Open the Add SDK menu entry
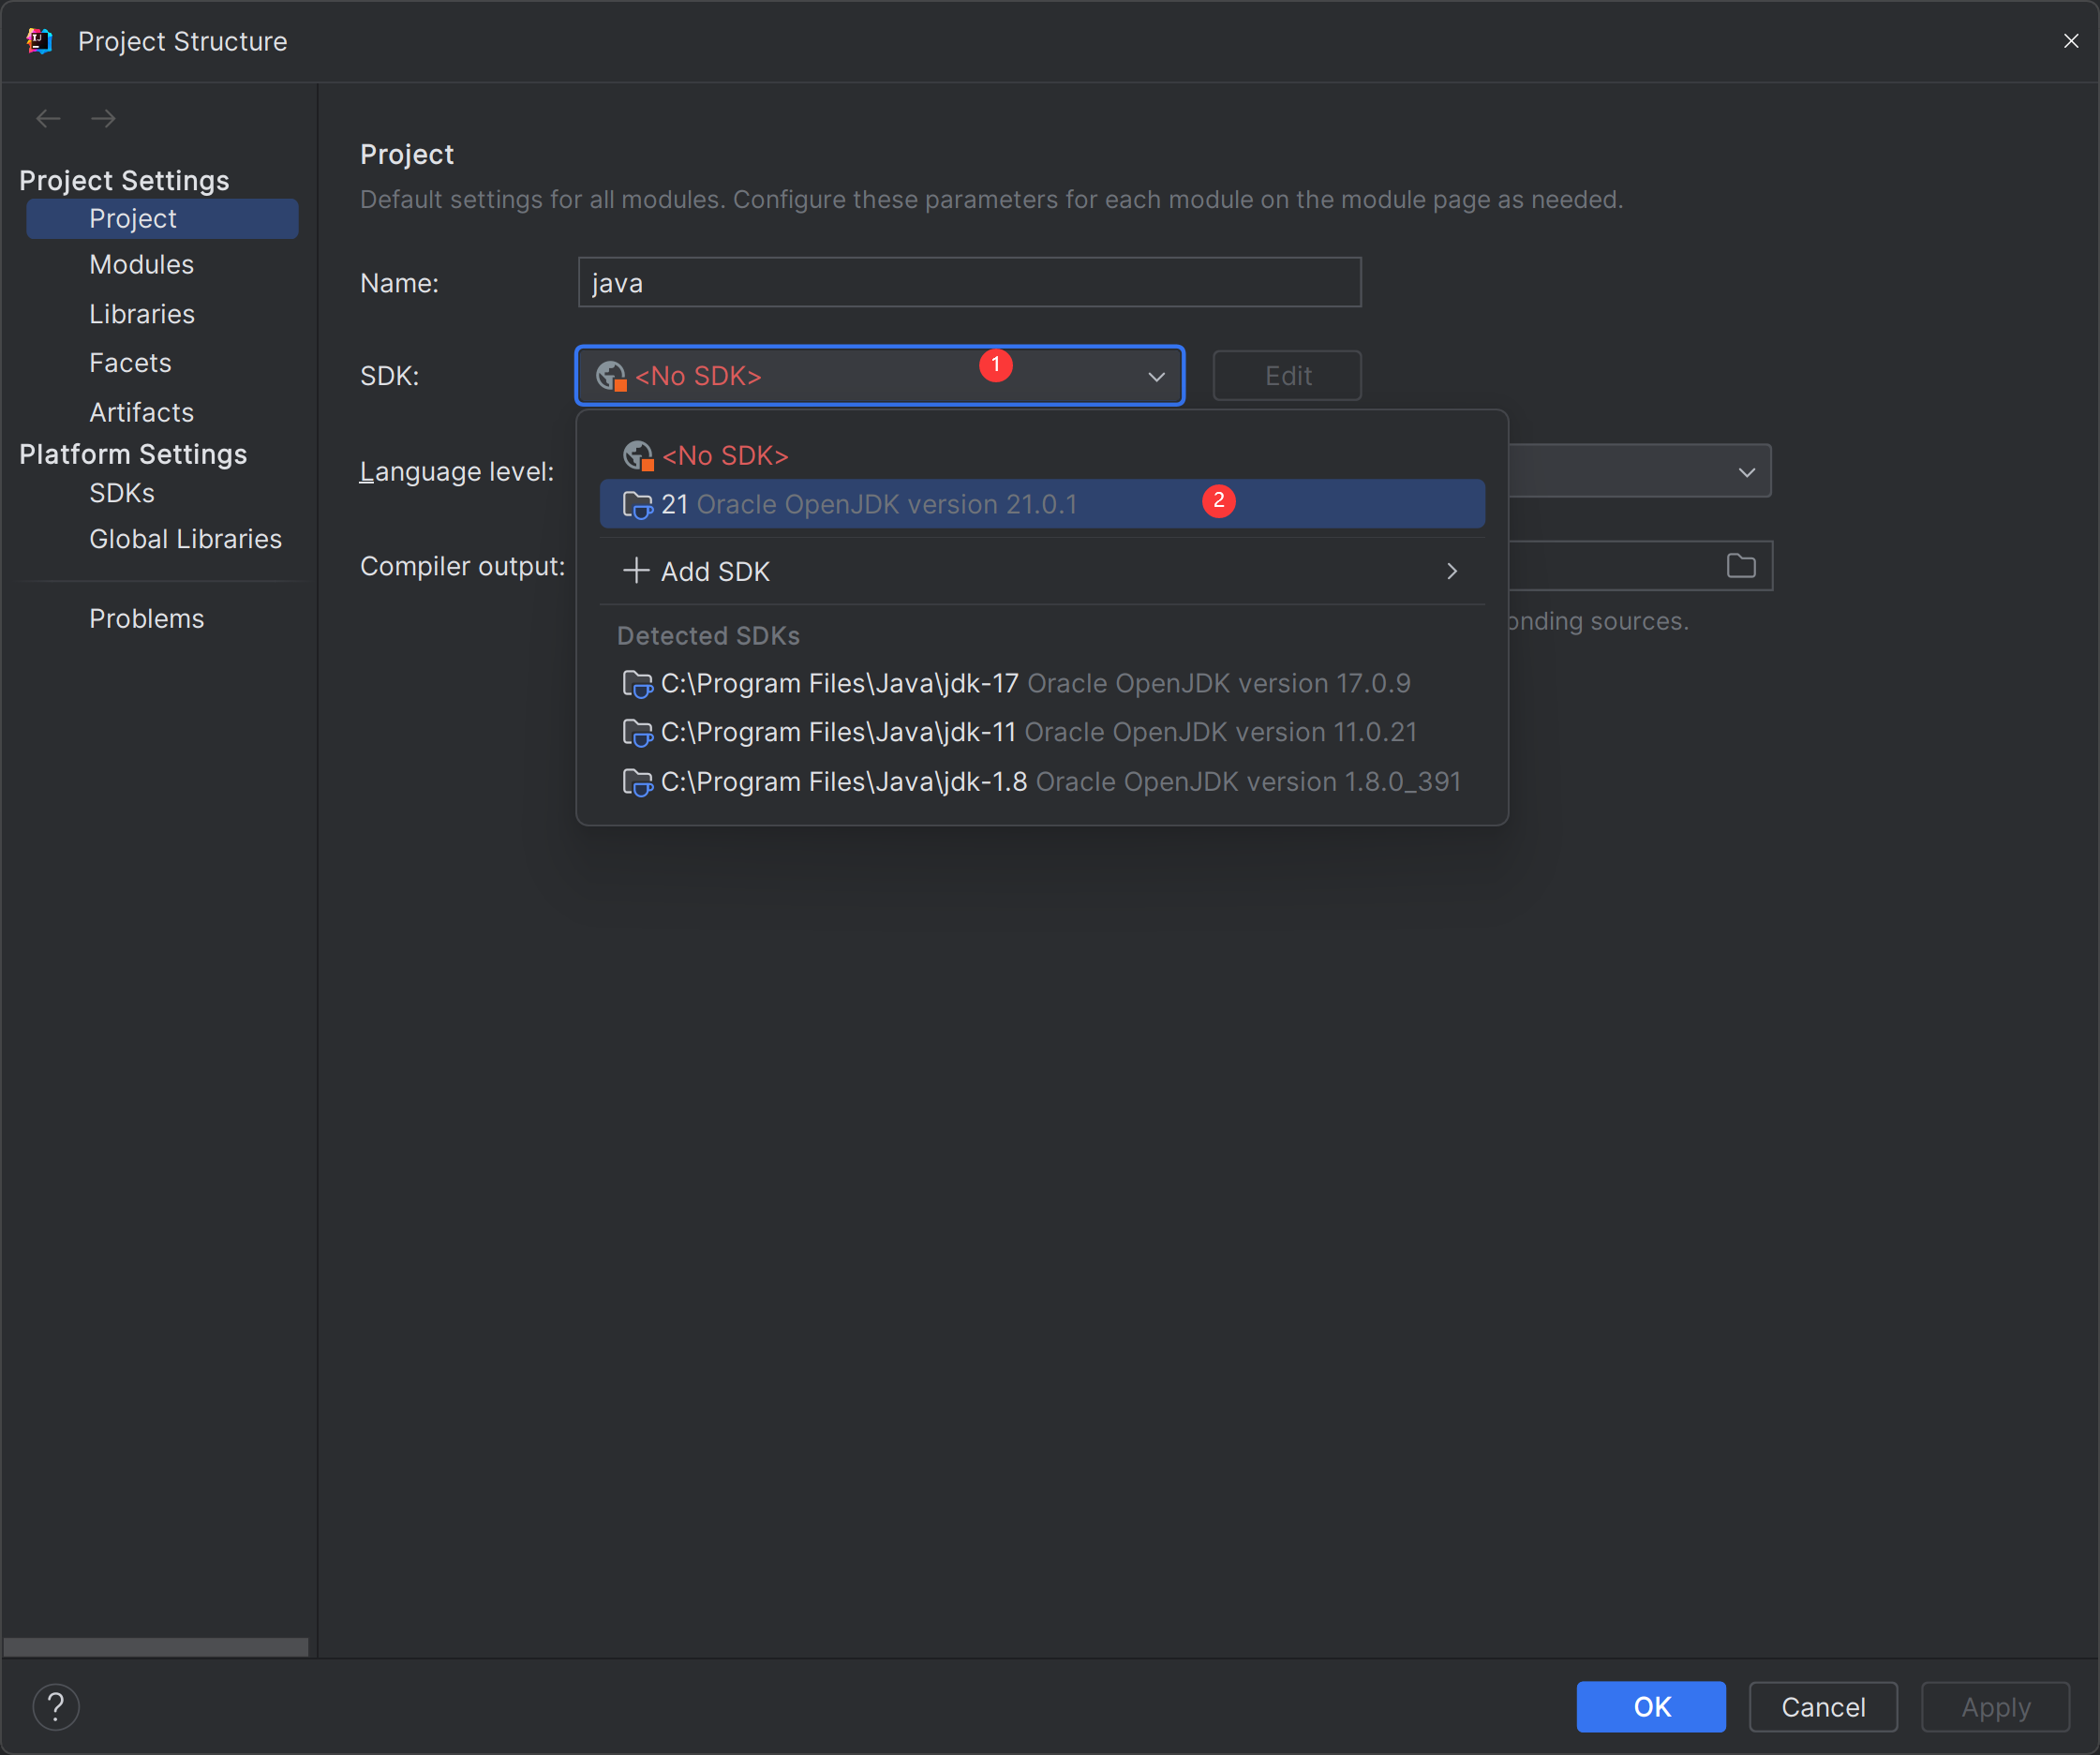This screenshot has width=2100, height=1755. (x=1042, y=571)
